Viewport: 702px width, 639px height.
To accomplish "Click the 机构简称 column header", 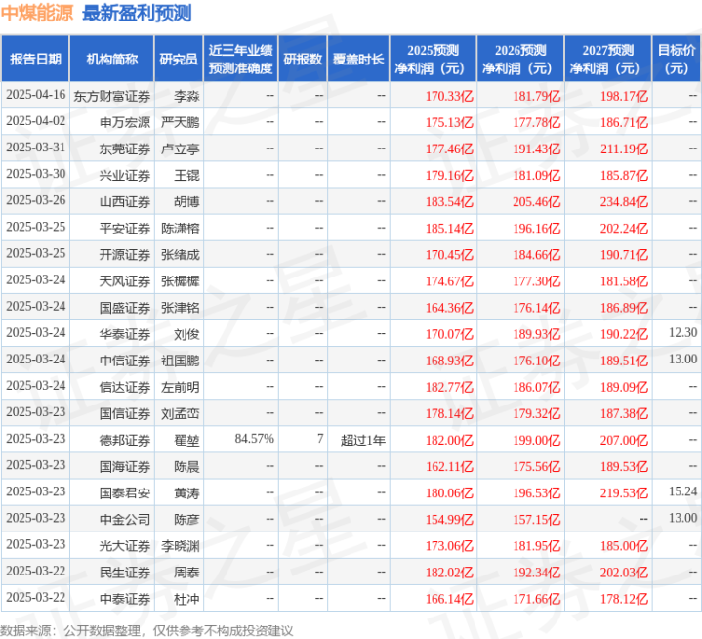I will [112, 60].
